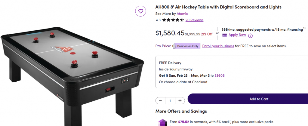
Task: Click the Businesses Only badge
Action: (187, 46)
